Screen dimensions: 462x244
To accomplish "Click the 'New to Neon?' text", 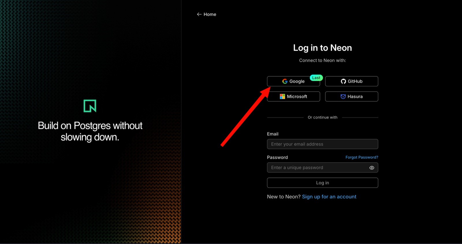I will coord(284,197).
